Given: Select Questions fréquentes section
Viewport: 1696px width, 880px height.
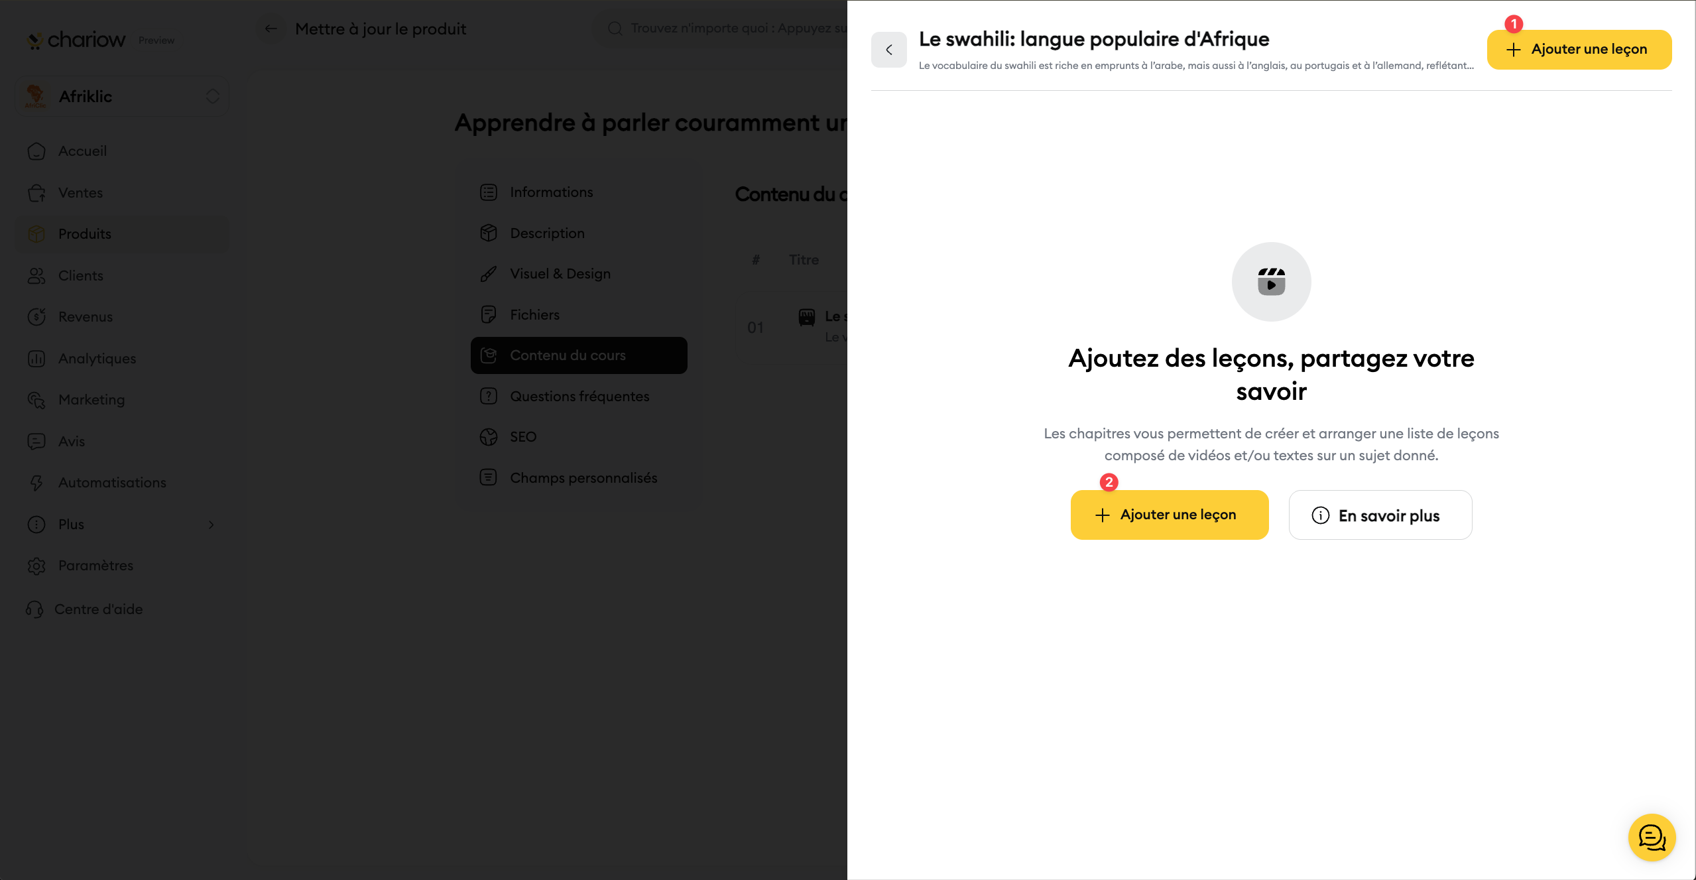Looking at the screenshot, I should (579, 397).
